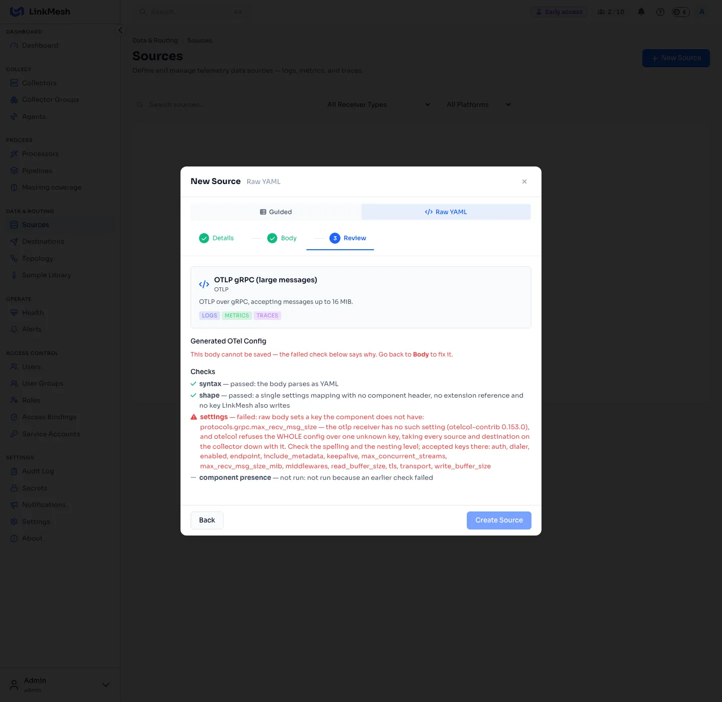Go to the Body step
The width and height of the screenshot is (722, 702).
click(282, 238)
